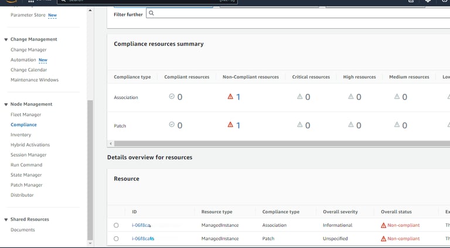Viewport: 450px width, 248px height.
Task: Select the Association managed instance radio button
Action: coord(116,225)
